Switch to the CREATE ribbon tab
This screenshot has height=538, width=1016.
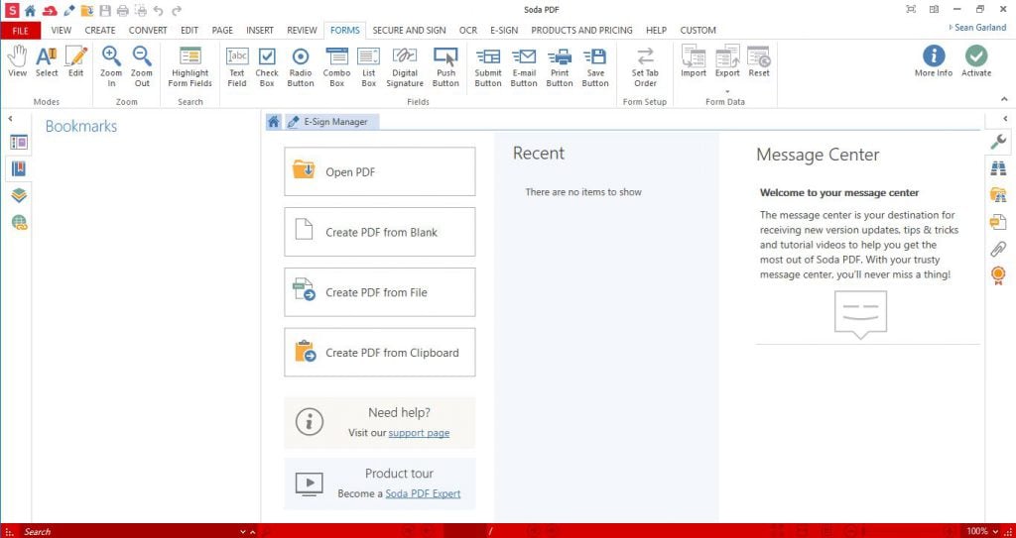[x=100, y=31]
